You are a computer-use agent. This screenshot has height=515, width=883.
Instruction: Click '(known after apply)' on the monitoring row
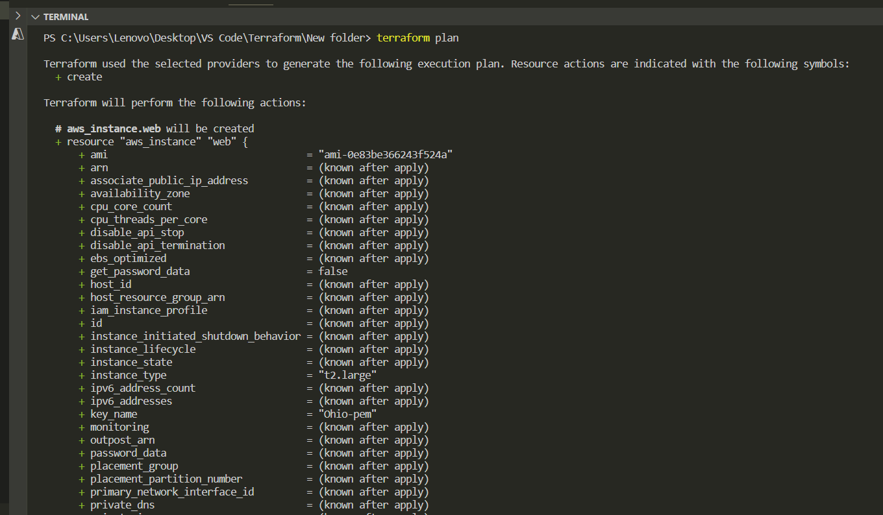click(x=373, y=427)
